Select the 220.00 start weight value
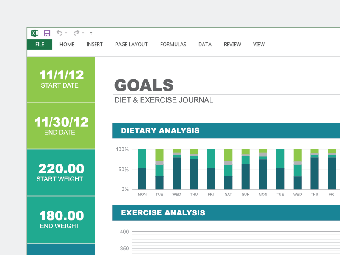340x255 pixels. coord(61,169)
